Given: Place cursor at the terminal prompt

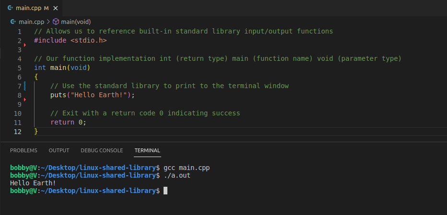Looking at the screenshot, I should click(165, 191).
